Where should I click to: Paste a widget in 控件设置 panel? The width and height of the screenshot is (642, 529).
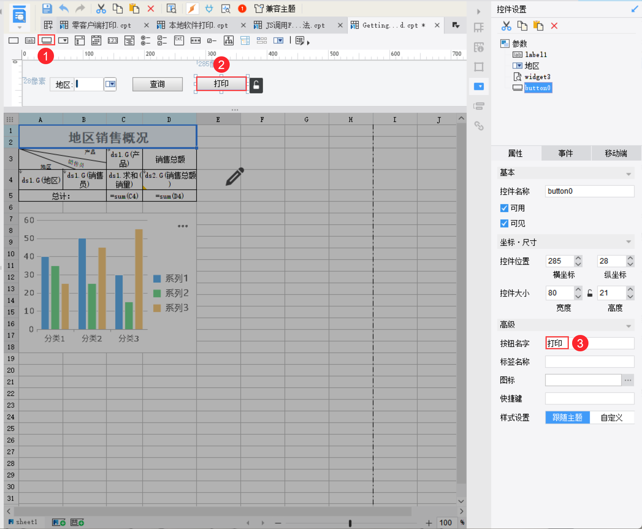(x=538, y=26)
